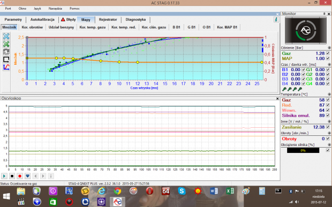Image resolution: width=332 pixels, height=207 pixels.
Task: Click the red record button in the oscilloscope
Action: tap(20, 176)
